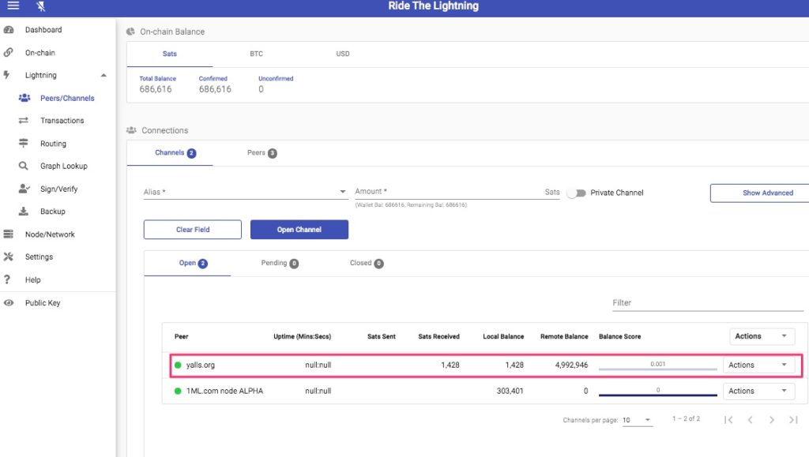
Task: Click the Public Key eye icon
Action: coord(8,303)
